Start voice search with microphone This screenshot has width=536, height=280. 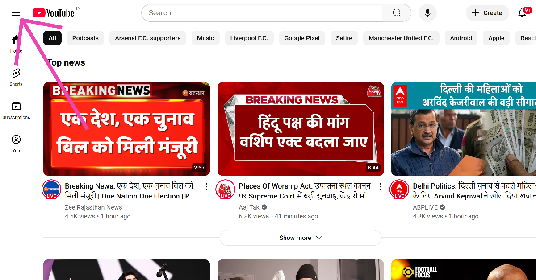tap(427, 13)
